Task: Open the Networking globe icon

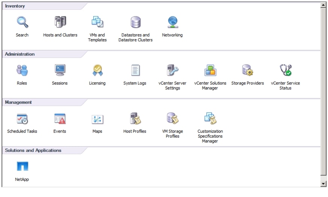Action: [173, 22]
